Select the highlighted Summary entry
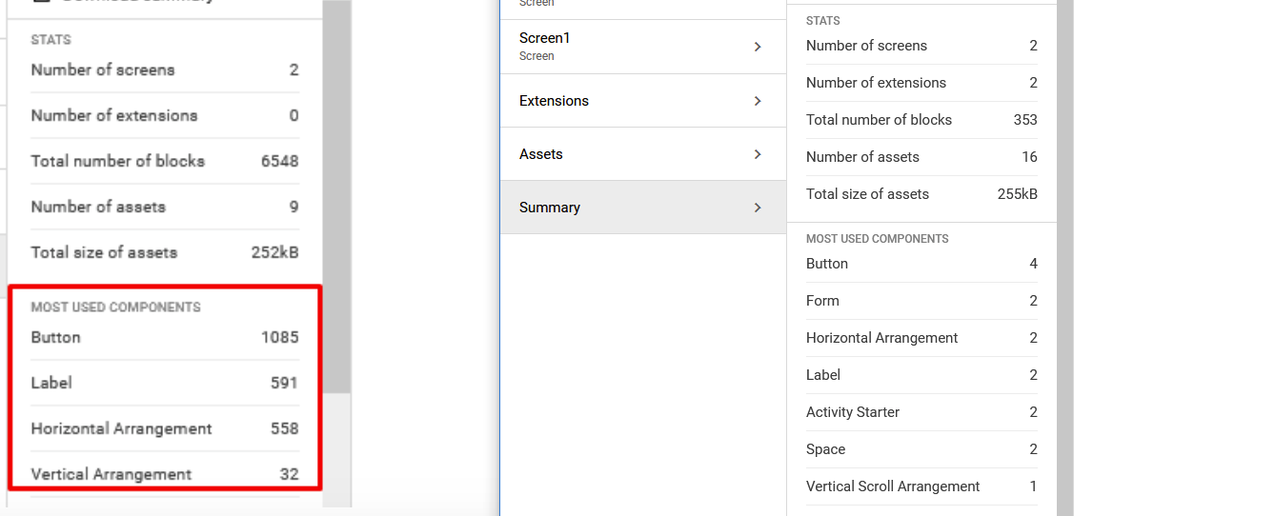Screen dimensions: 1275x516 550,208
